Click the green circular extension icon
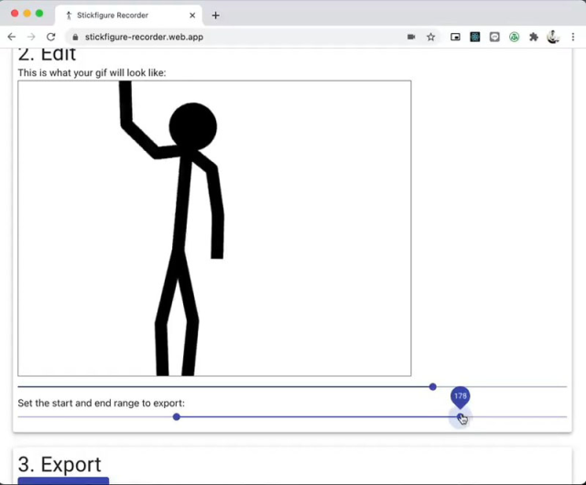 coord(515,37)
